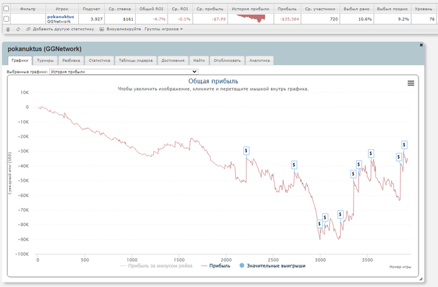This screenshot has height=287, width=438.
Task: Click the 'Фильтр' column header
Action: [28, 9]
